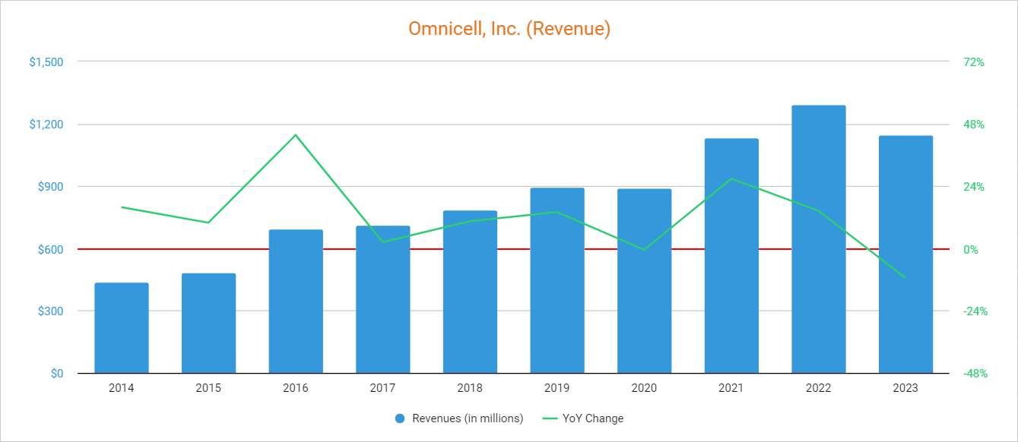
Task: Select the 2019 revenue bar
Action: [x=557, y=280]
